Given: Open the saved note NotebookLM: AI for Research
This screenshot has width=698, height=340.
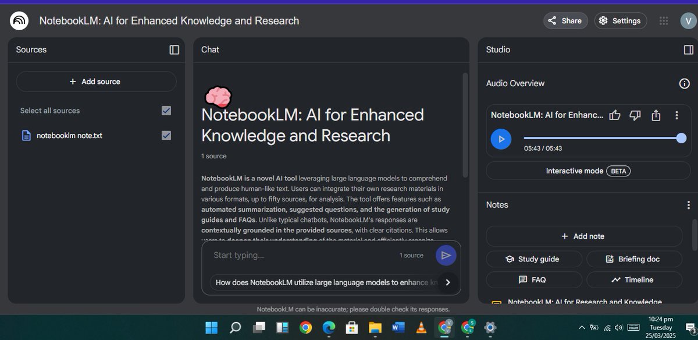Looking at the screenshot, I should pos(584,302).
